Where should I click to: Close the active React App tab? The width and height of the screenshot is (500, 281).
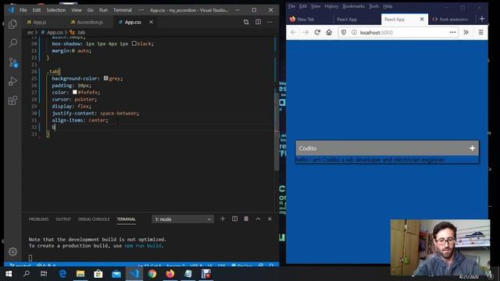422,19
